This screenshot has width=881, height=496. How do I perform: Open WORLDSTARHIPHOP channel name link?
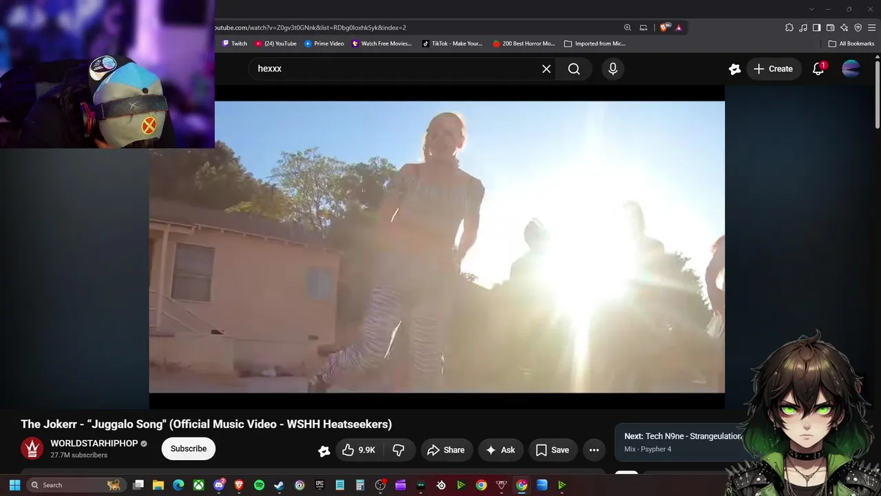point(94,444)
